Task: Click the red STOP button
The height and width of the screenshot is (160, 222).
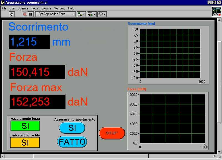Action: pos(112,133)
